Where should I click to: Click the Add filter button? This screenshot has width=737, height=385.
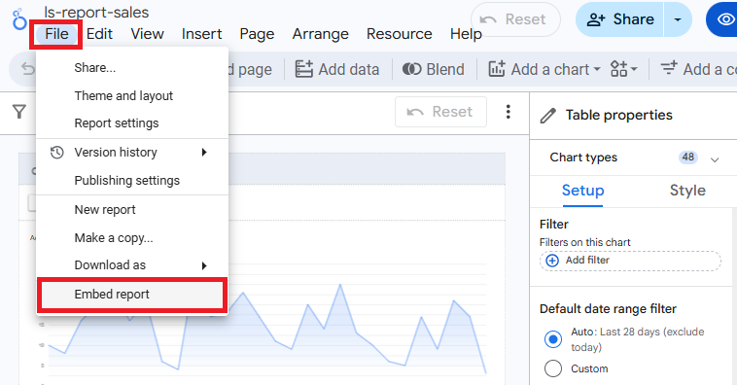tap(630, 261)
